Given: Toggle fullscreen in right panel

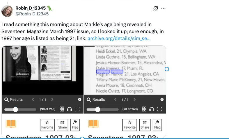Looking at the screenshot, I should pyautogui.click(x=159, y=109).
